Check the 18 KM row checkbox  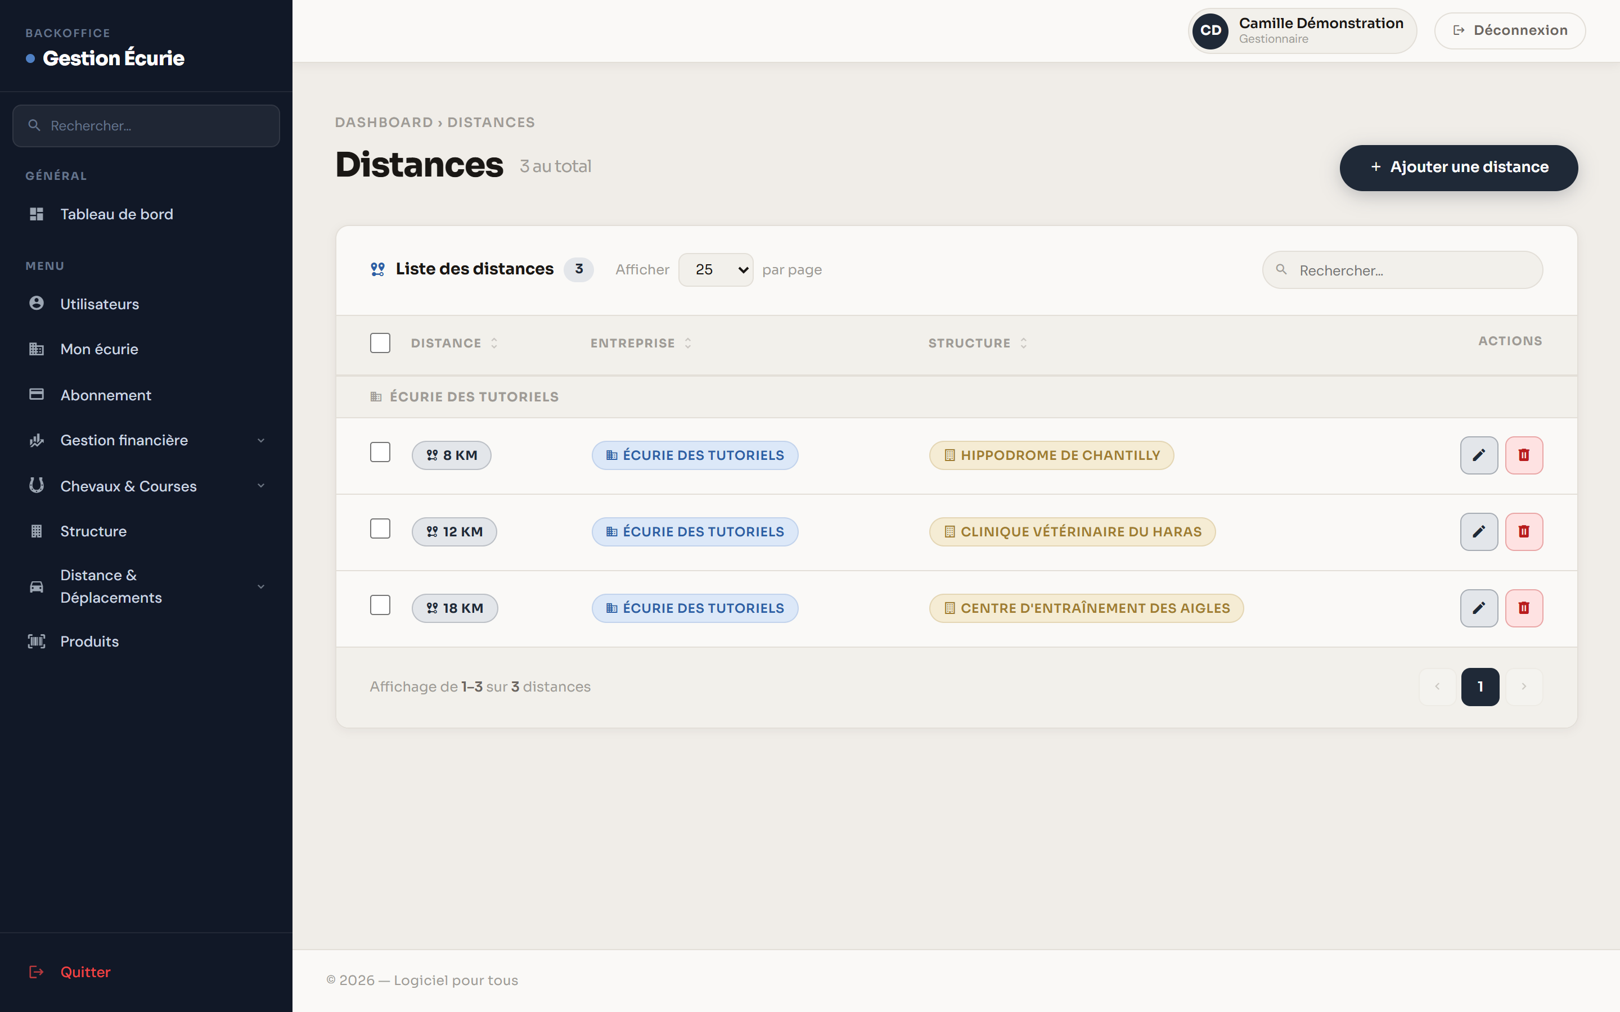point(380,605)
